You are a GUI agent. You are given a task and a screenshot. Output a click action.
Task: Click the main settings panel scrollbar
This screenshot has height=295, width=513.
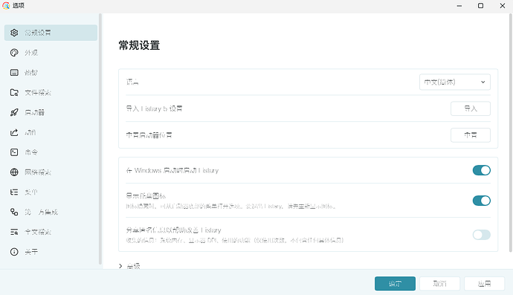[x=510, y=133]
